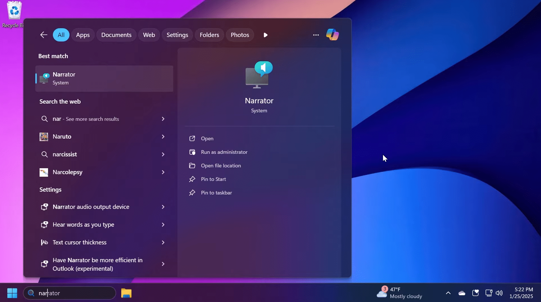Open clock and date 5:22 PM
Viewport: 541px width, 302px height.
pos(521,293)
